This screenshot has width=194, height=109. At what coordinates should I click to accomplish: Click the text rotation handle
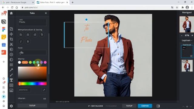pos(86,19)
